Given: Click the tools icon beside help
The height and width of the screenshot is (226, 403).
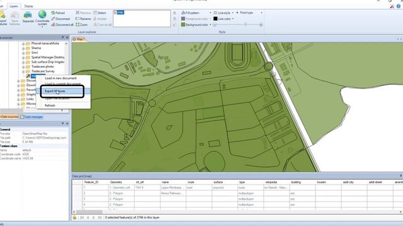Looking at the screenshot, I should pos(392,6).
